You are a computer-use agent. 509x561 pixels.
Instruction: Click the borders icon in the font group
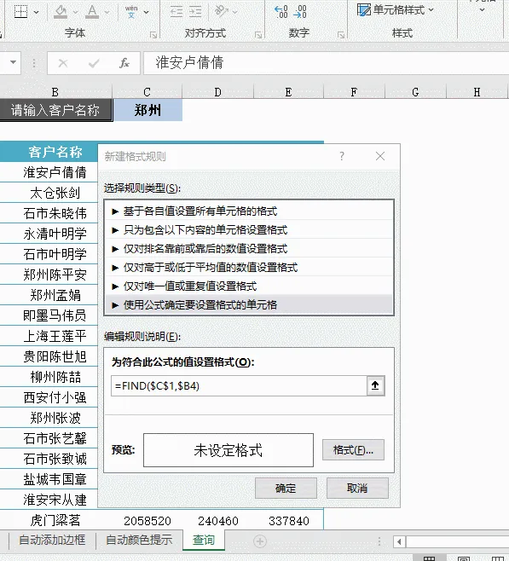point(20,11)
